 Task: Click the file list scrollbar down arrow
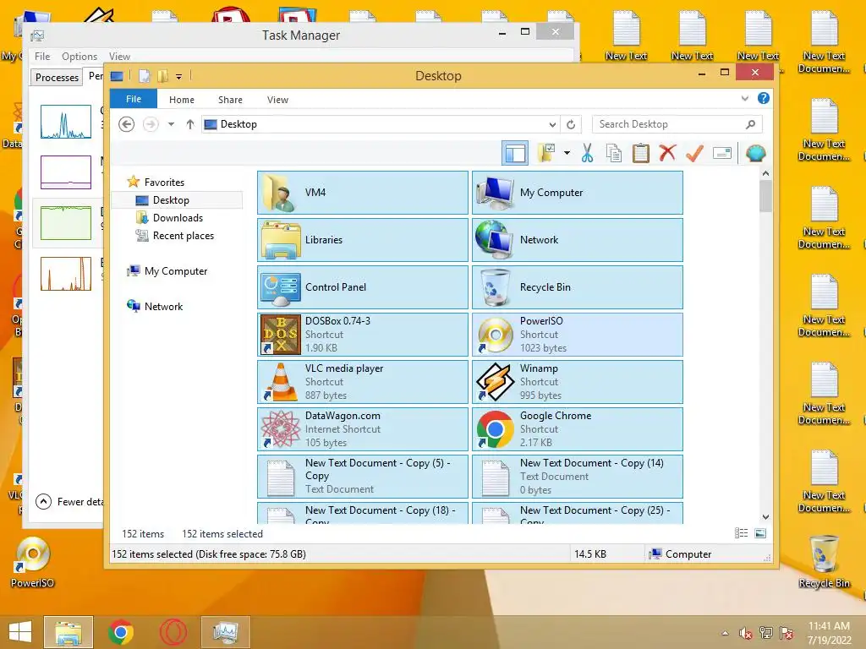[x=765, y=517]
